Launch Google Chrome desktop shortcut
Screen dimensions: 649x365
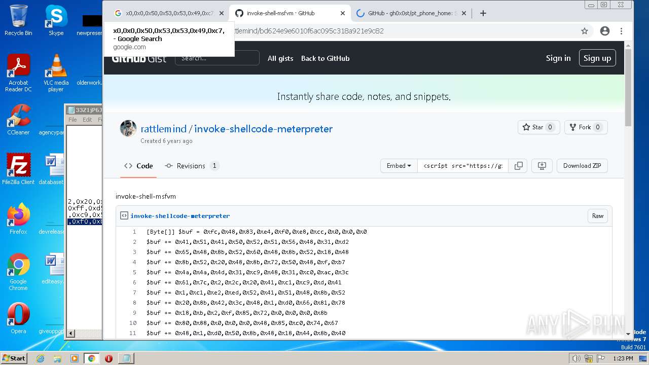tap(18, 272)
